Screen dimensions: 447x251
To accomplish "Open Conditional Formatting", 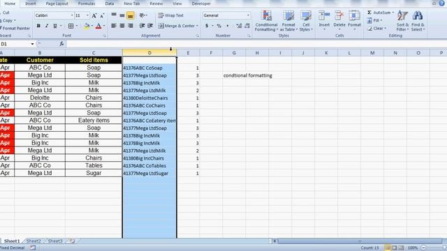I will point(267,21).
